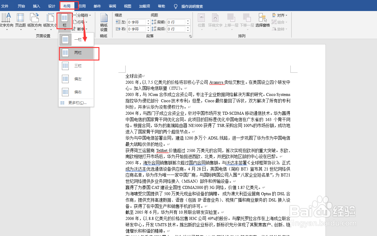Open the 行号 line numbers dropdown
The image size is (377, 236).
80,22
